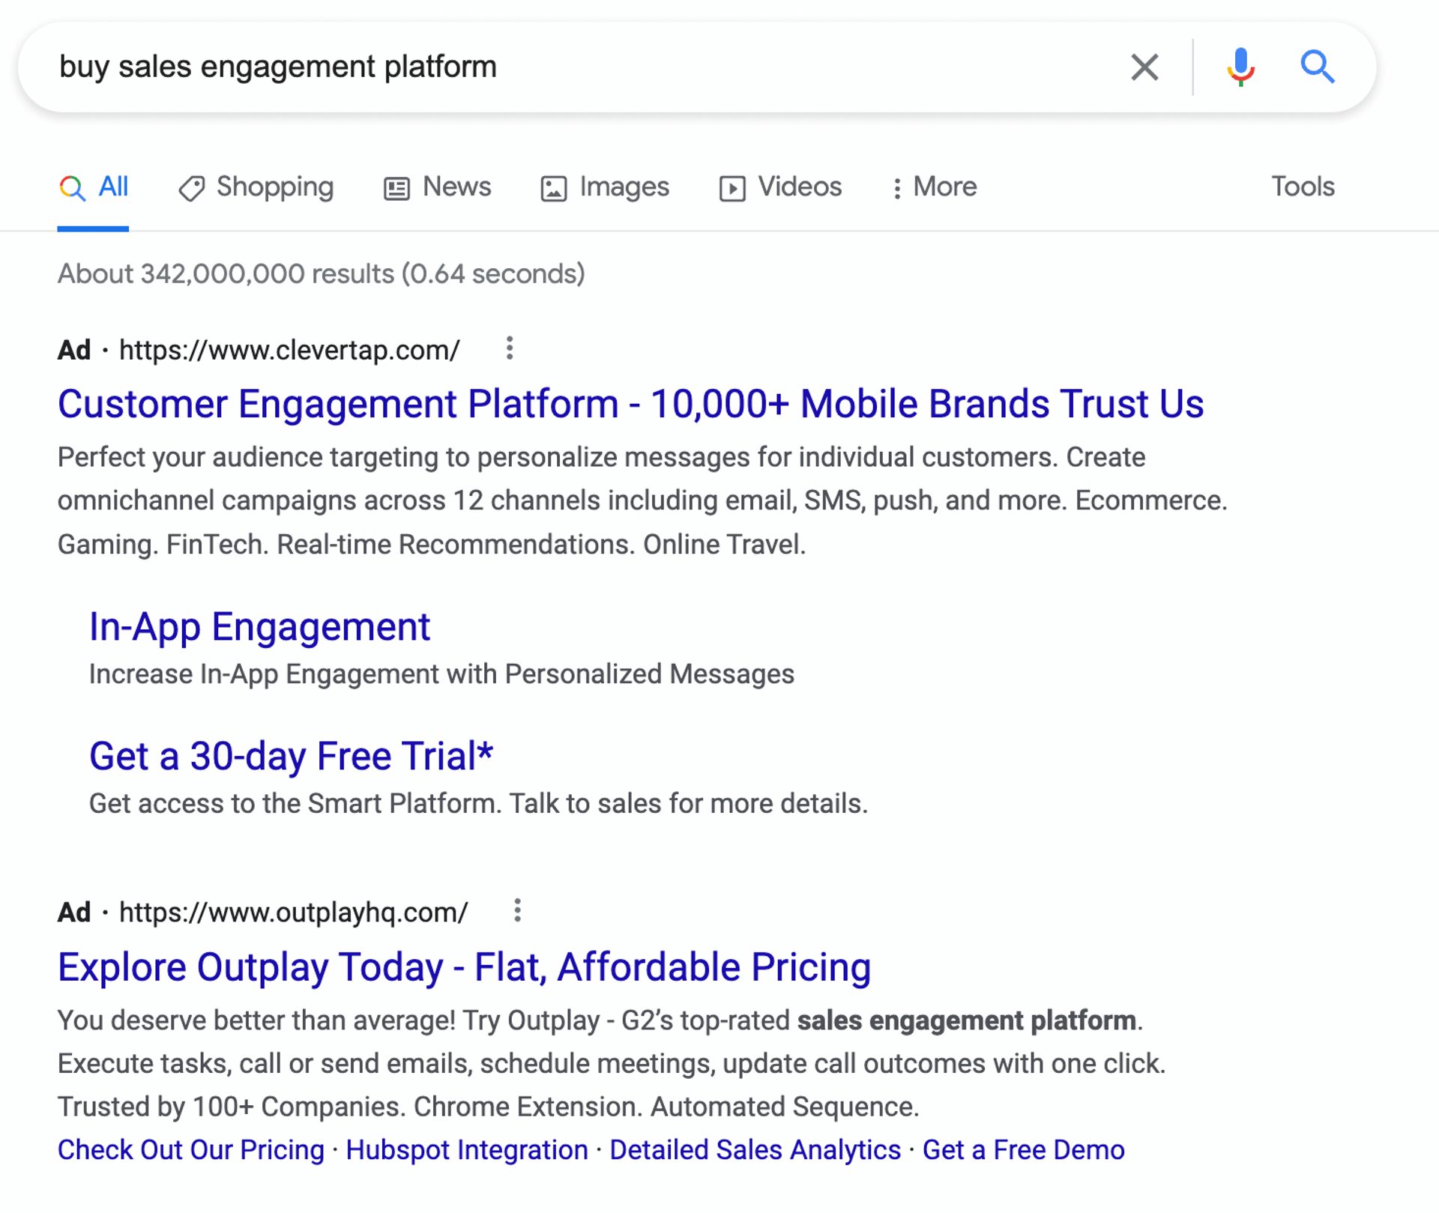
Task: Click the Shopping price-tag icon
Action: coord(192,187)
